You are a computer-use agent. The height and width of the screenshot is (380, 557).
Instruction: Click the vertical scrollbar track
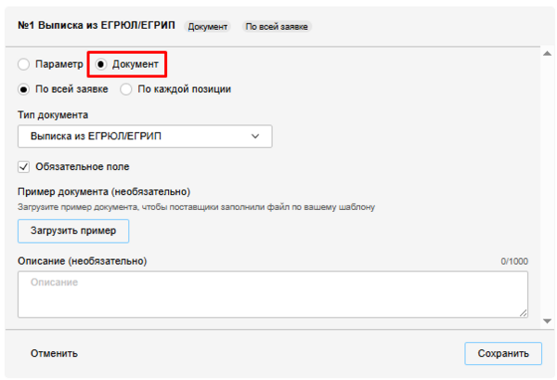(x=548, y=186)
